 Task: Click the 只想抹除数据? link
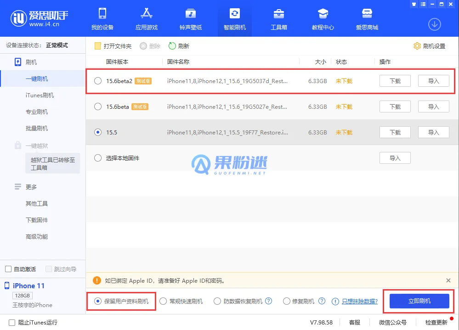coord(359,302)
